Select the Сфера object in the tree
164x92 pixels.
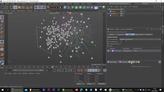point(114,11)
